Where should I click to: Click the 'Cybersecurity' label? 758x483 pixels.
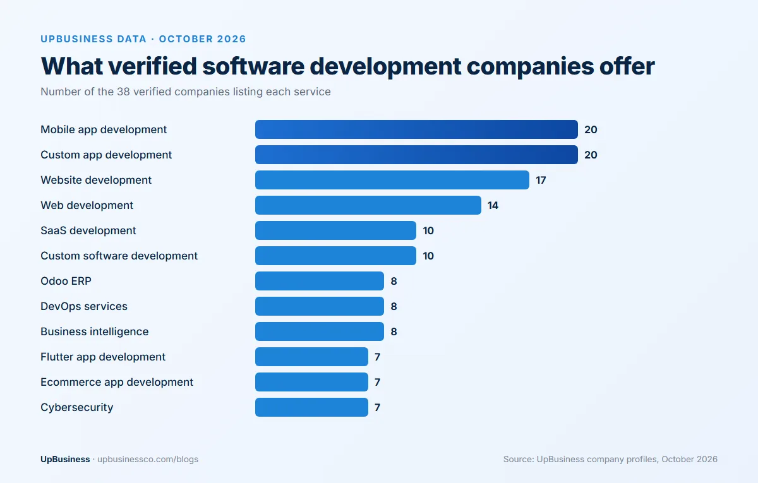77,407
